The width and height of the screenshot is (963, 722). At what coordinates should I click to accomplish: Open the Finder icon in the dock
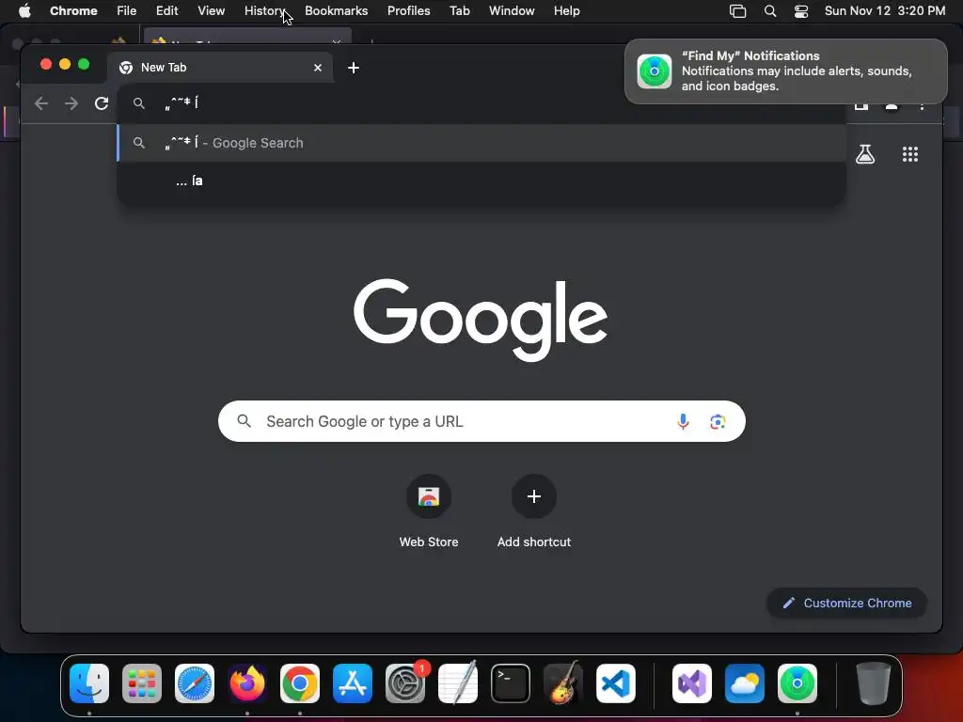coord(89,683)
